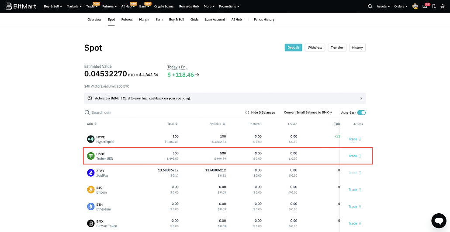This screenshot has height=232, width=450.
Task: Click the BitMart Card icon in banner
Action: 90,98
